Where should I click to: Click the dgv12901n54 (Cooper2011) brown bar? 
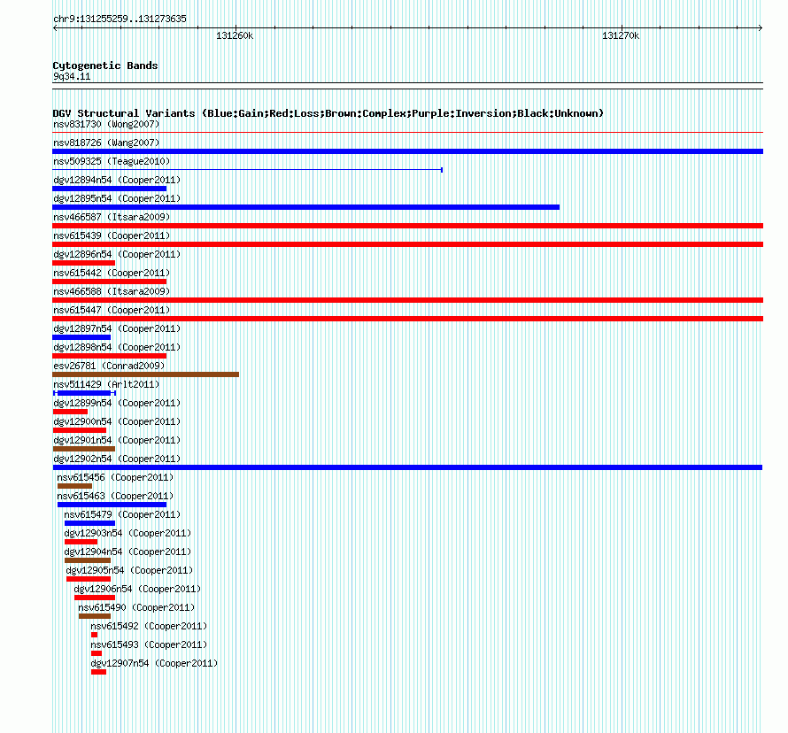(84, 449)
